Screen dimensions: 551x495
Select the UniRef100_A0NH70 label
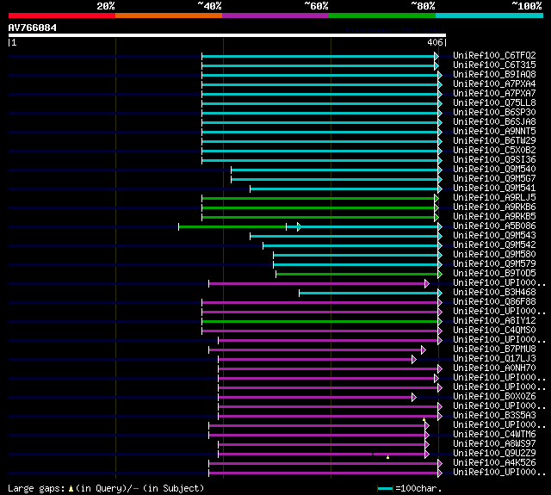(x=494, y=368)
